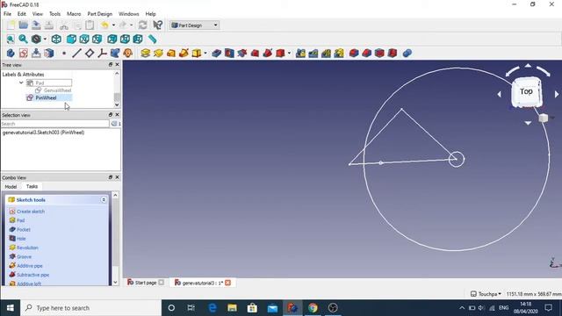This screenshot has width=562, height=316.
Task: Open a file with the folder icon
Action: [x=24, y=25]
